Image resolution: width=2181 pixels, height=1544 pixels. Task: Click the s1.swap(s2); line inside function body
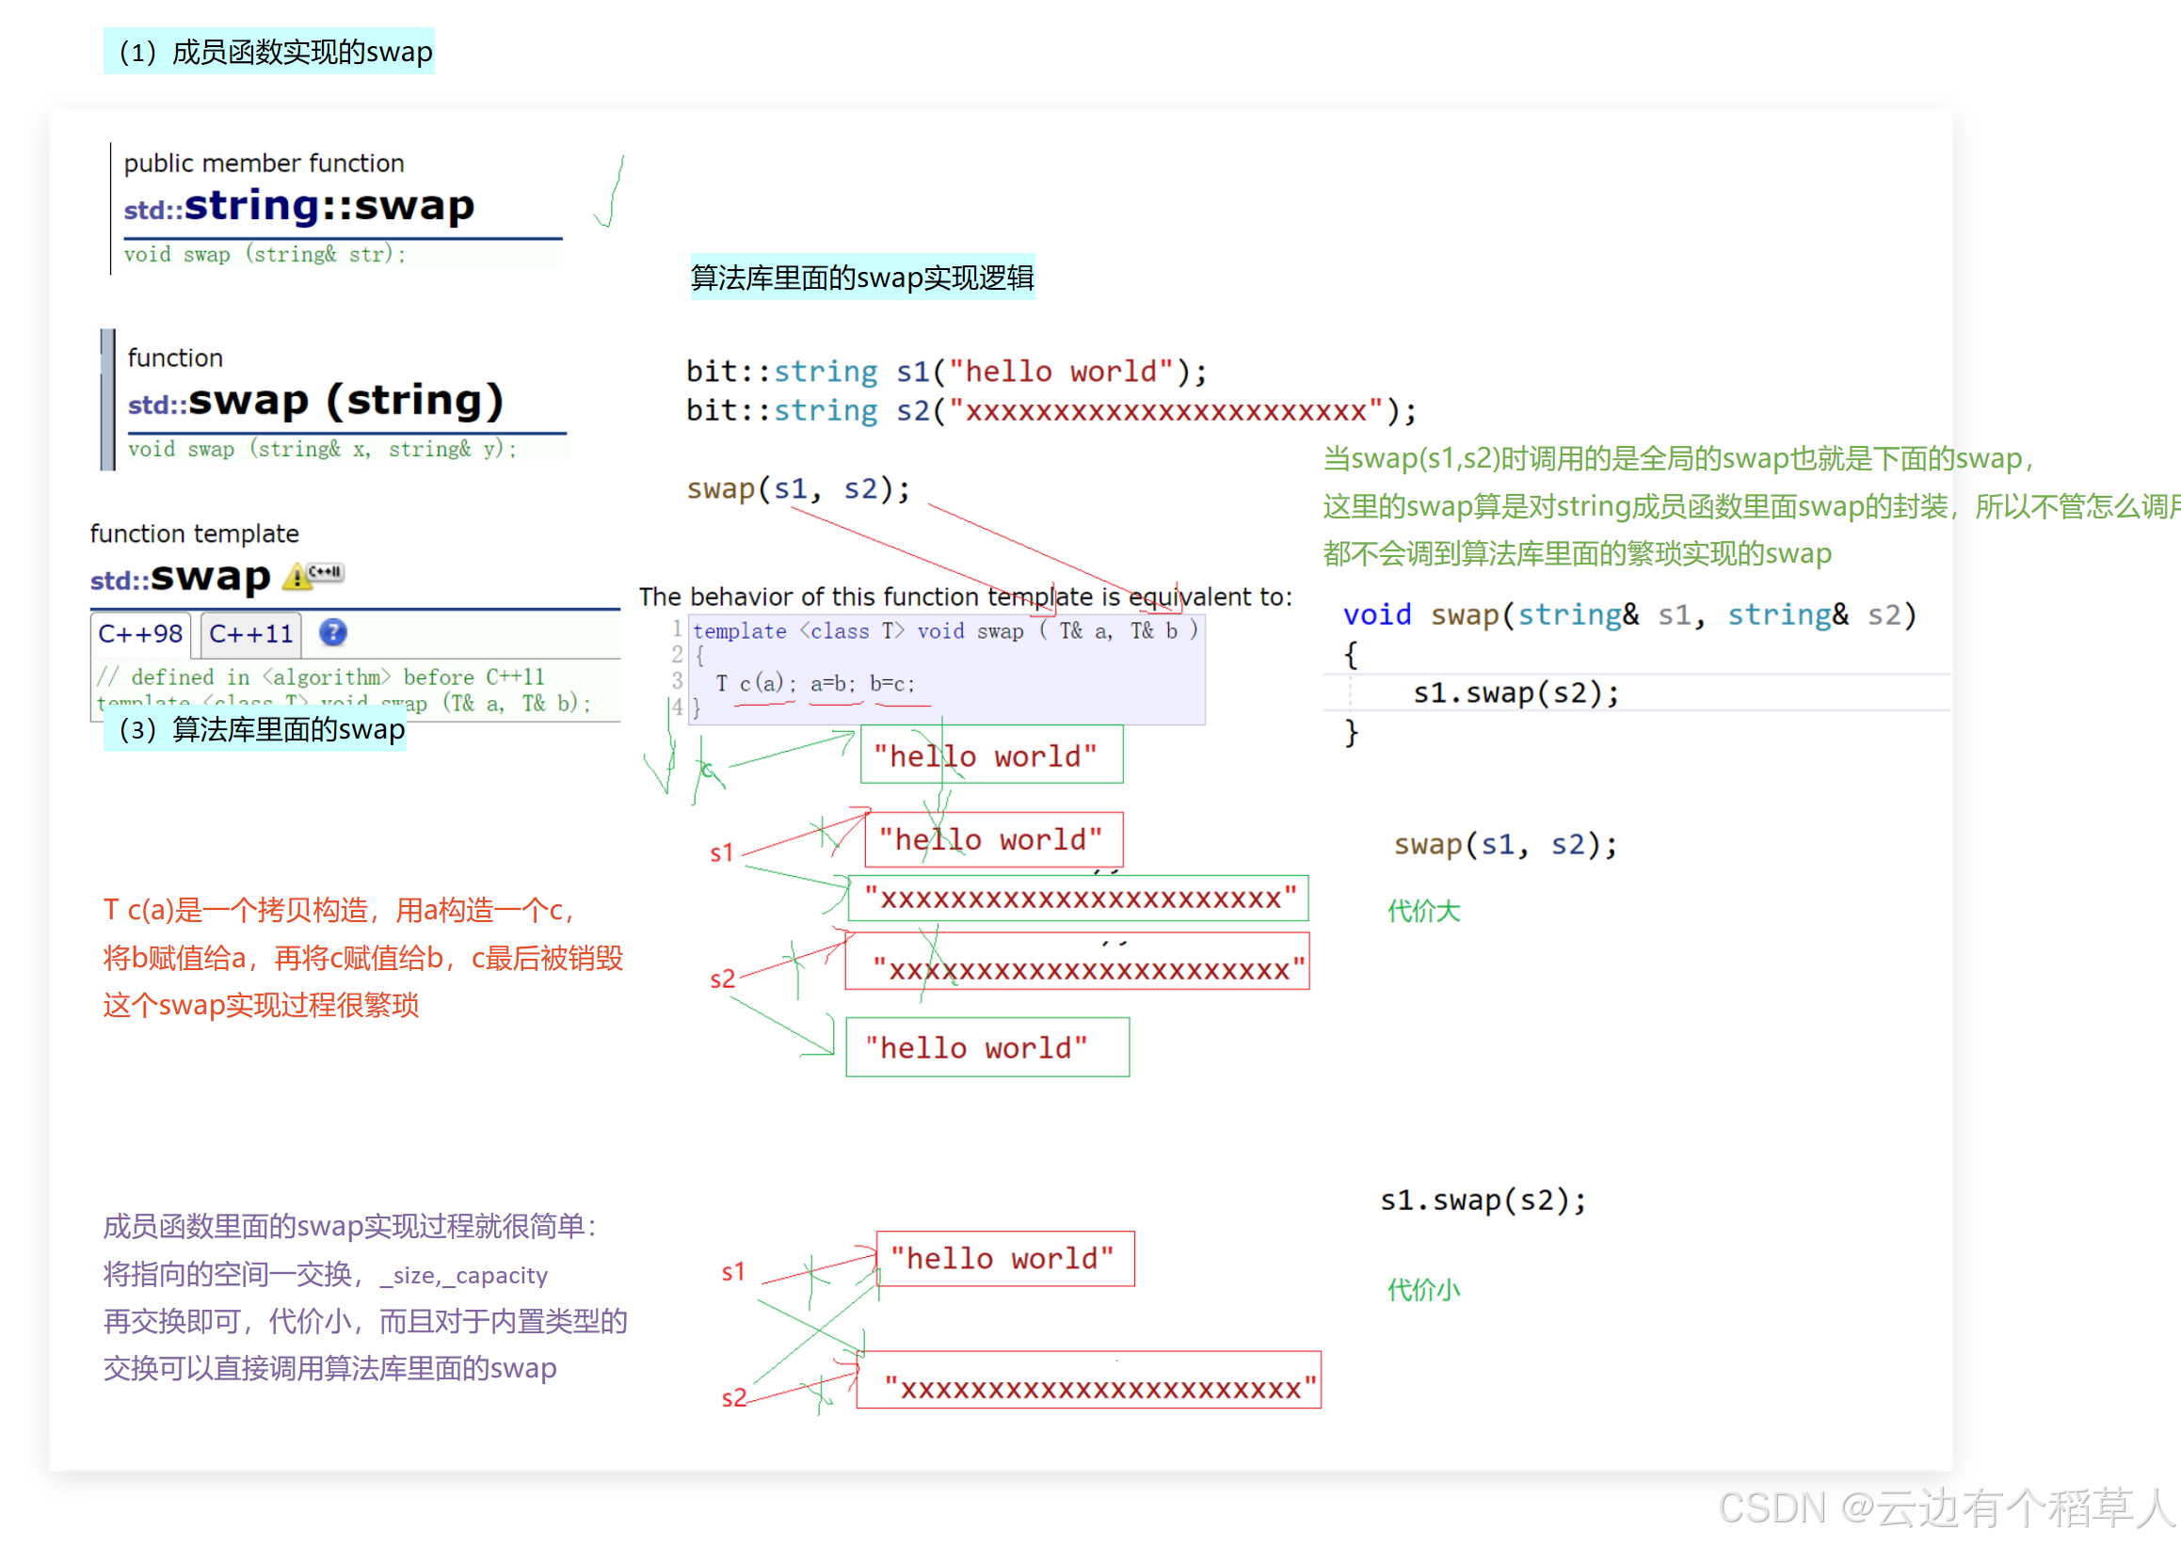(1516, 693)
